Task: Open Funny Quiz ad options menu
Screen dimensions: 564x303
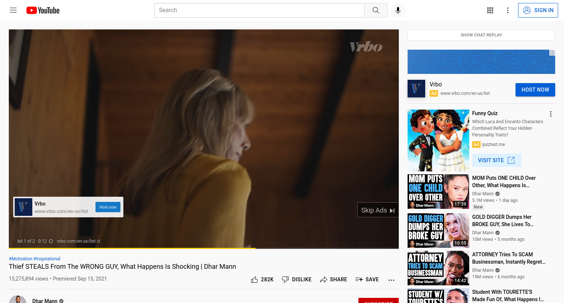Action: point(550,114)
